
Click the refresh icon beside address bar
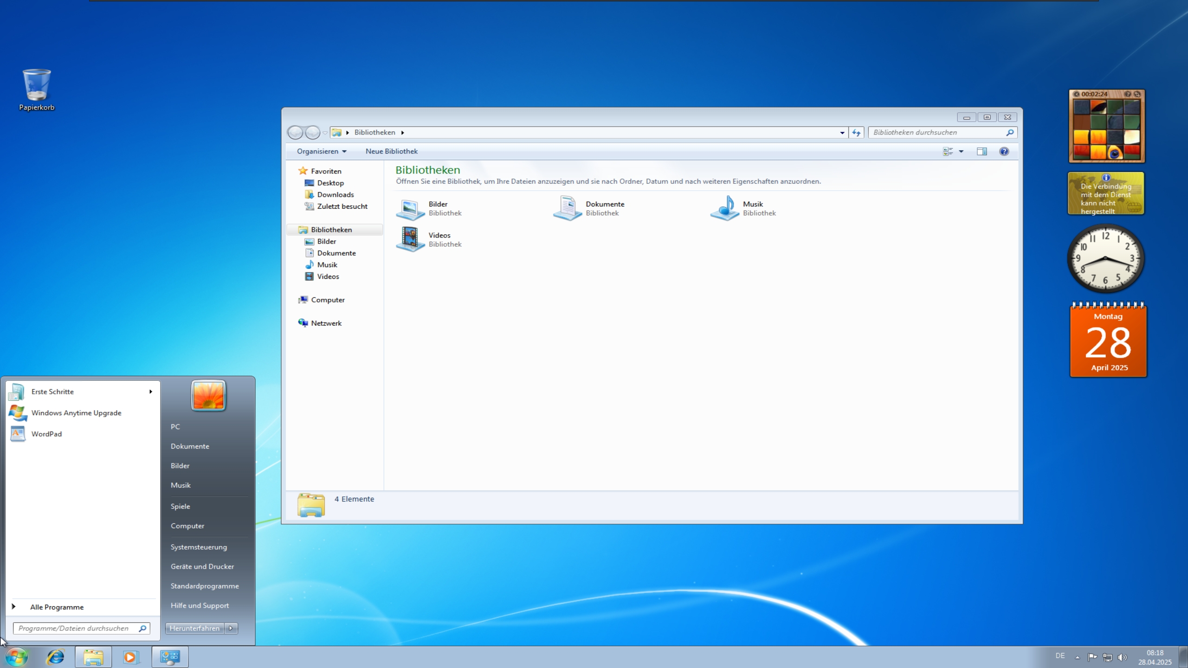tap(856, 133)
